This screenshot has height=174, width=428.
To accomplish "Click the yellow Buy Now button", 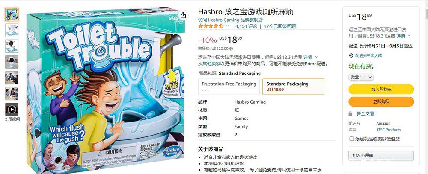I will (x=381, y=101).
